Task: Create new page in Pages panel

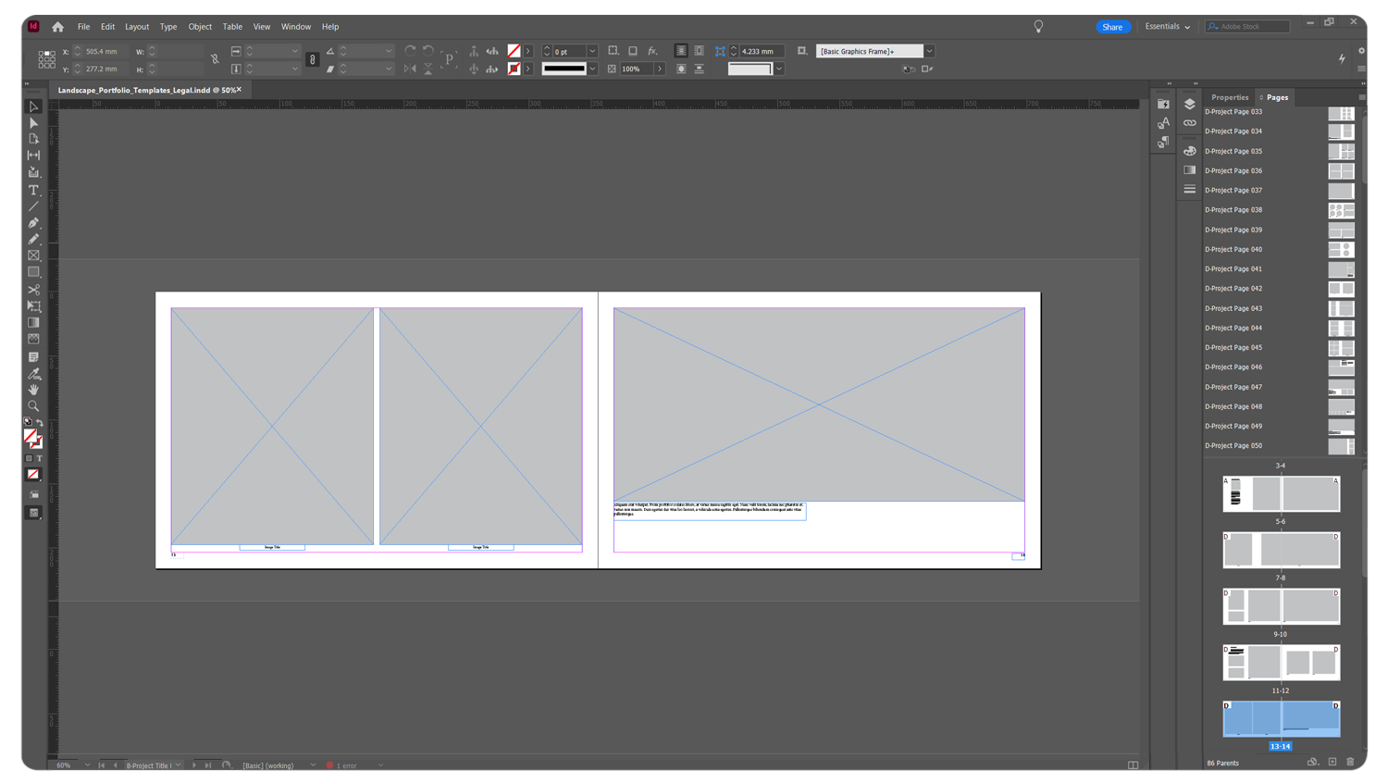Action: [1332, 763]
